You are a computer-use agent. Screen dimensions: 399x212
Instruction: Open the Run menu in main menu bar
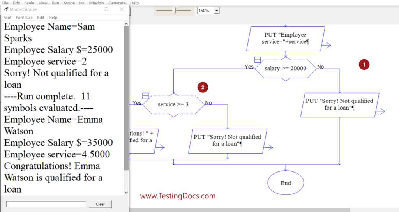55,3
